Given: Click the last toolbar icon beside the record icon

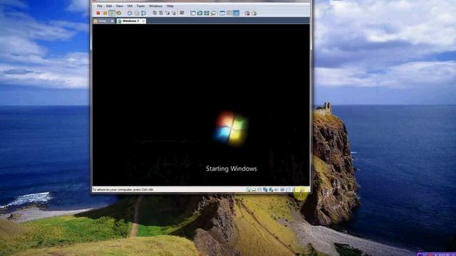Looking at the screenshot, I should tap(254, 13).
